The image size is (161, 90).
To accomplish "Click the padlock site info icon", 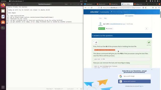I will [x=101, y=8].
